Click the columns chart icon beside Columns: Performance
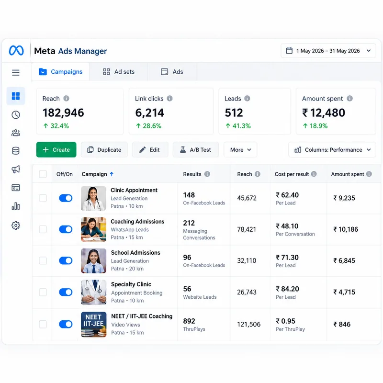Image resolution: width=383 pixels, height=383 pixels. [298, 150]
